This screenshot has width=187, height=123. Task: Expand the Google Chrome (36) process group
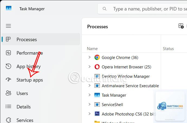(90, 57)
